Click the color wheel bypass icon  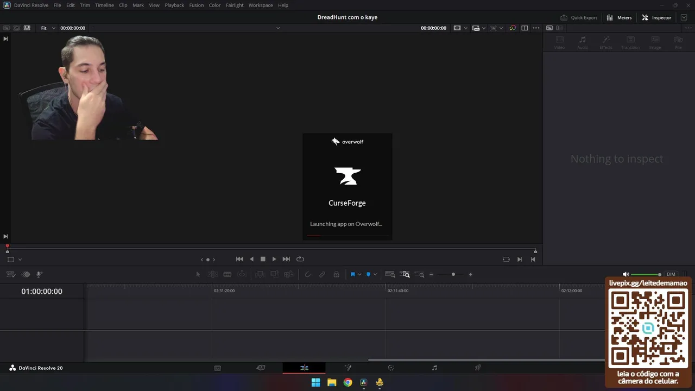tap(513, 28)
